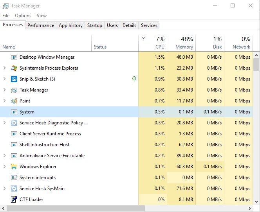Click the 71.6 MB memory value
This screenshot has width=260, height=212.
coord(185,189)
